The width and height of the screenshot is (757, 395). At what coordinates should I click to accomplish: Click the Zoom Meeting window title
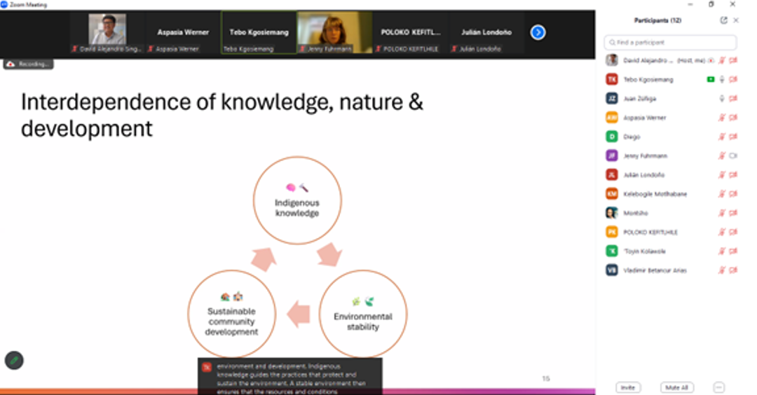pyautogui.click(x=28, y=4)
